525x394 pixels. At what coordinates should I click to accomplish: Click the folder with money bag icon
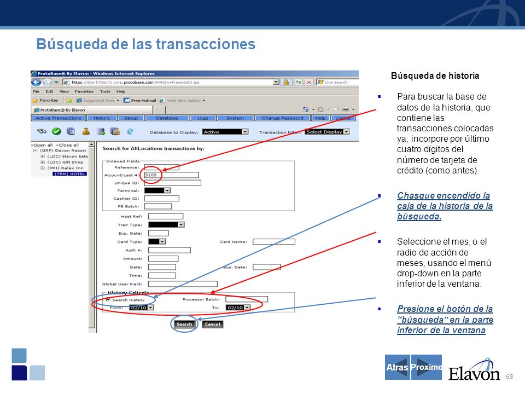[115, 131]
